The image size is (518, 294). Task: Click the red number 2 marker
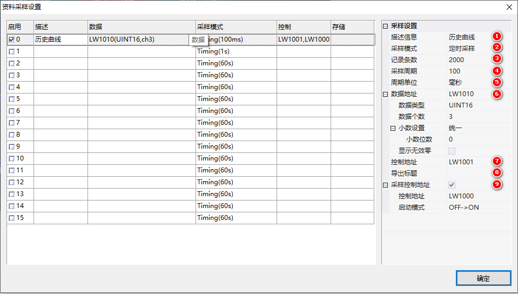(x=496, y=48)
